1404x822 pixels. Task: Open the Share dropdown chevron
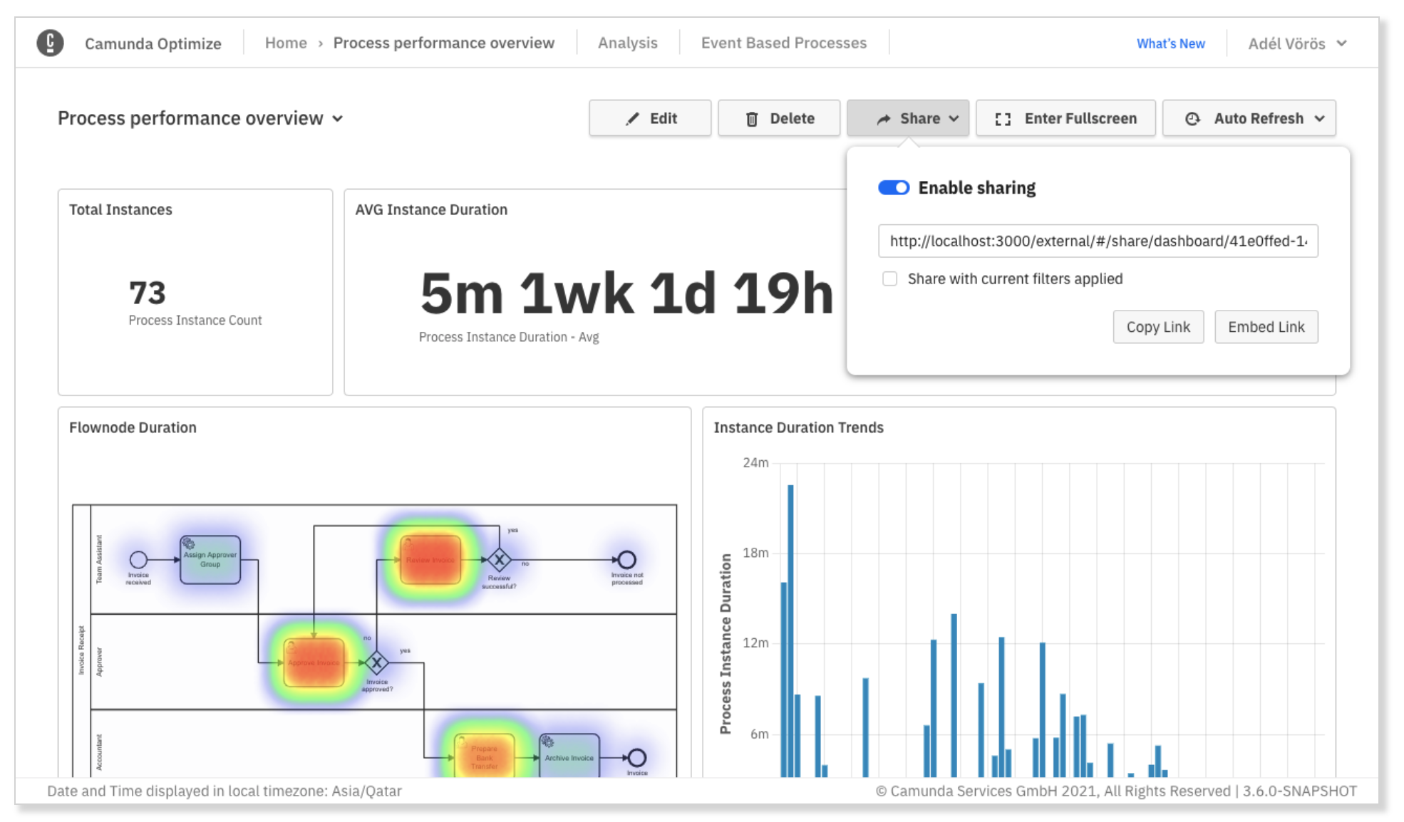click(954, 119)
